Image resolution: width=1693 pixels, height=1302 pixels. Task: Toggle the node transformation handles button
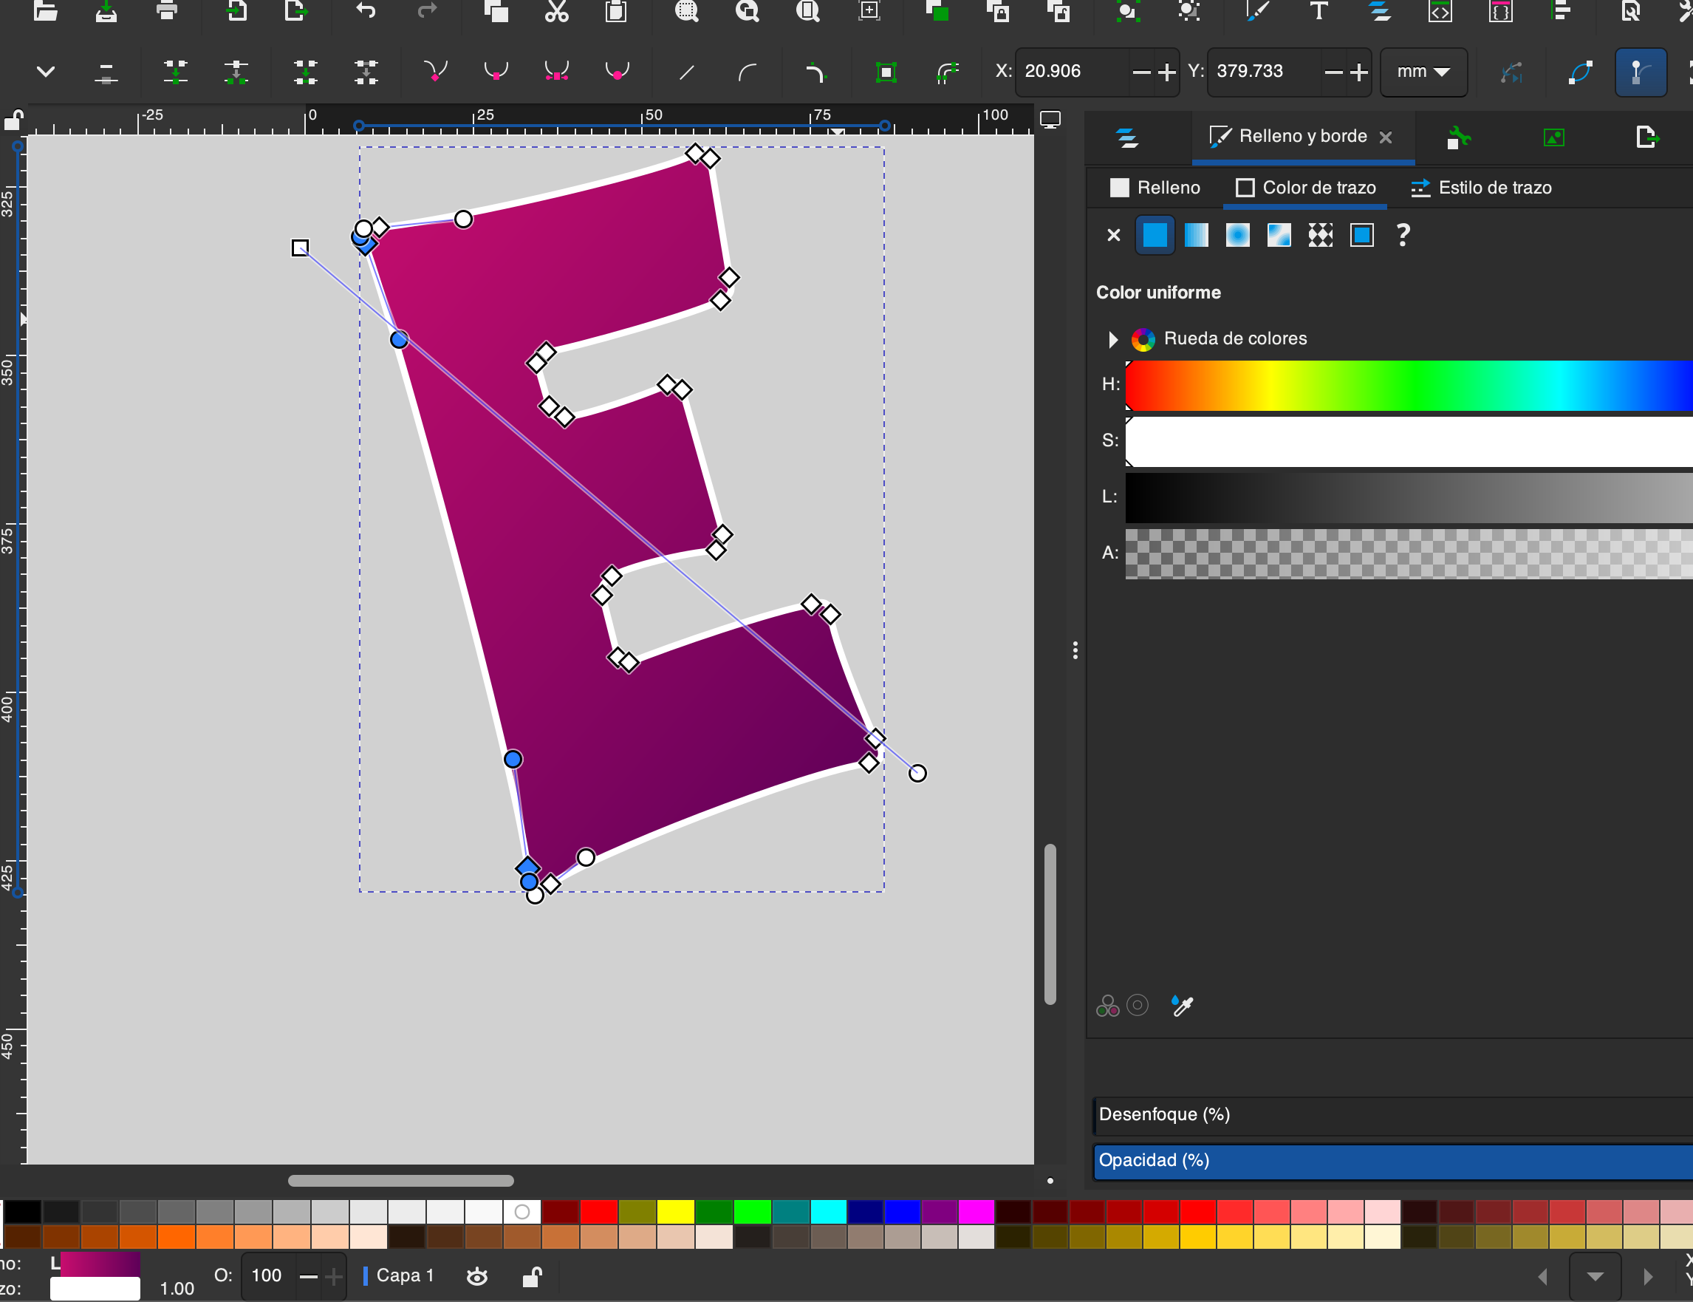coord(1692,72)
